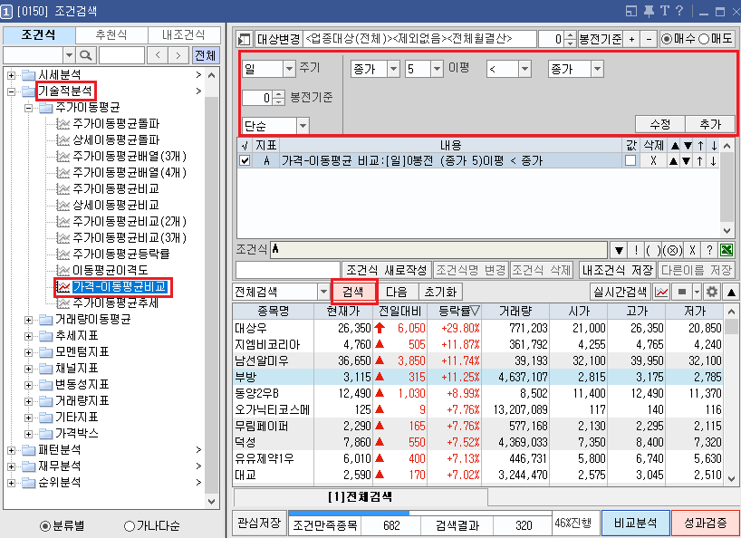Click the ? help icon in the formula toolbar
Viewport: 741px width, 538px height.
click(709, 250)
